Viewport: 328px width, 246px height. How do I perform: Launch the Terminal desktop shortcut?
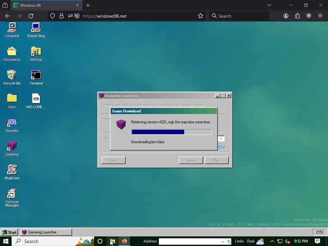pos(36,78)
